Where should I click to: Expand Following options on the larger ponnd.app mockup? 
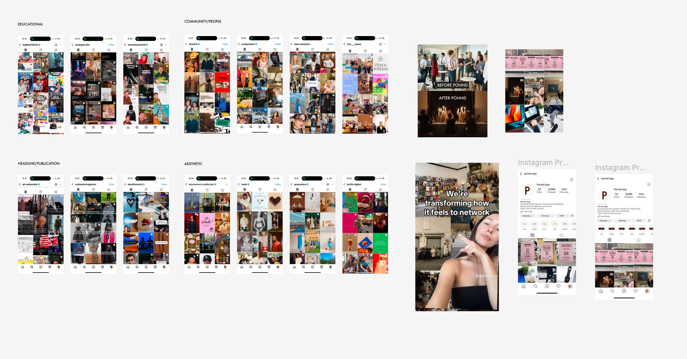(604, 221)
